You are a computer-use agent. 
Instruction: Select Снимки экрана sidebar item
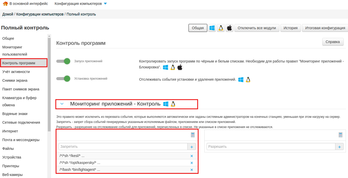(x=15, y=80)
